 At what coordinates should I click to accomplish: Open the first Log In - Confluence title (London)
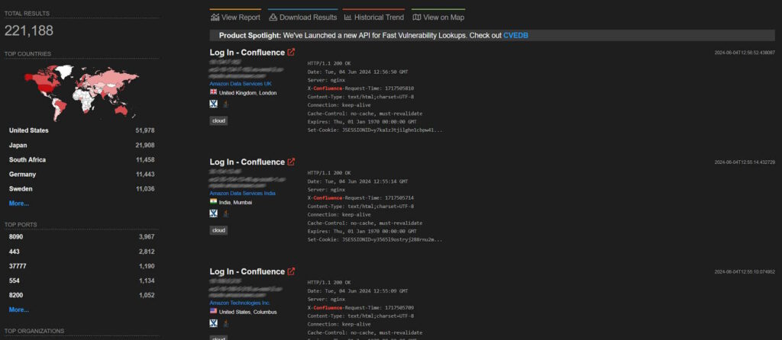[247, 53]
